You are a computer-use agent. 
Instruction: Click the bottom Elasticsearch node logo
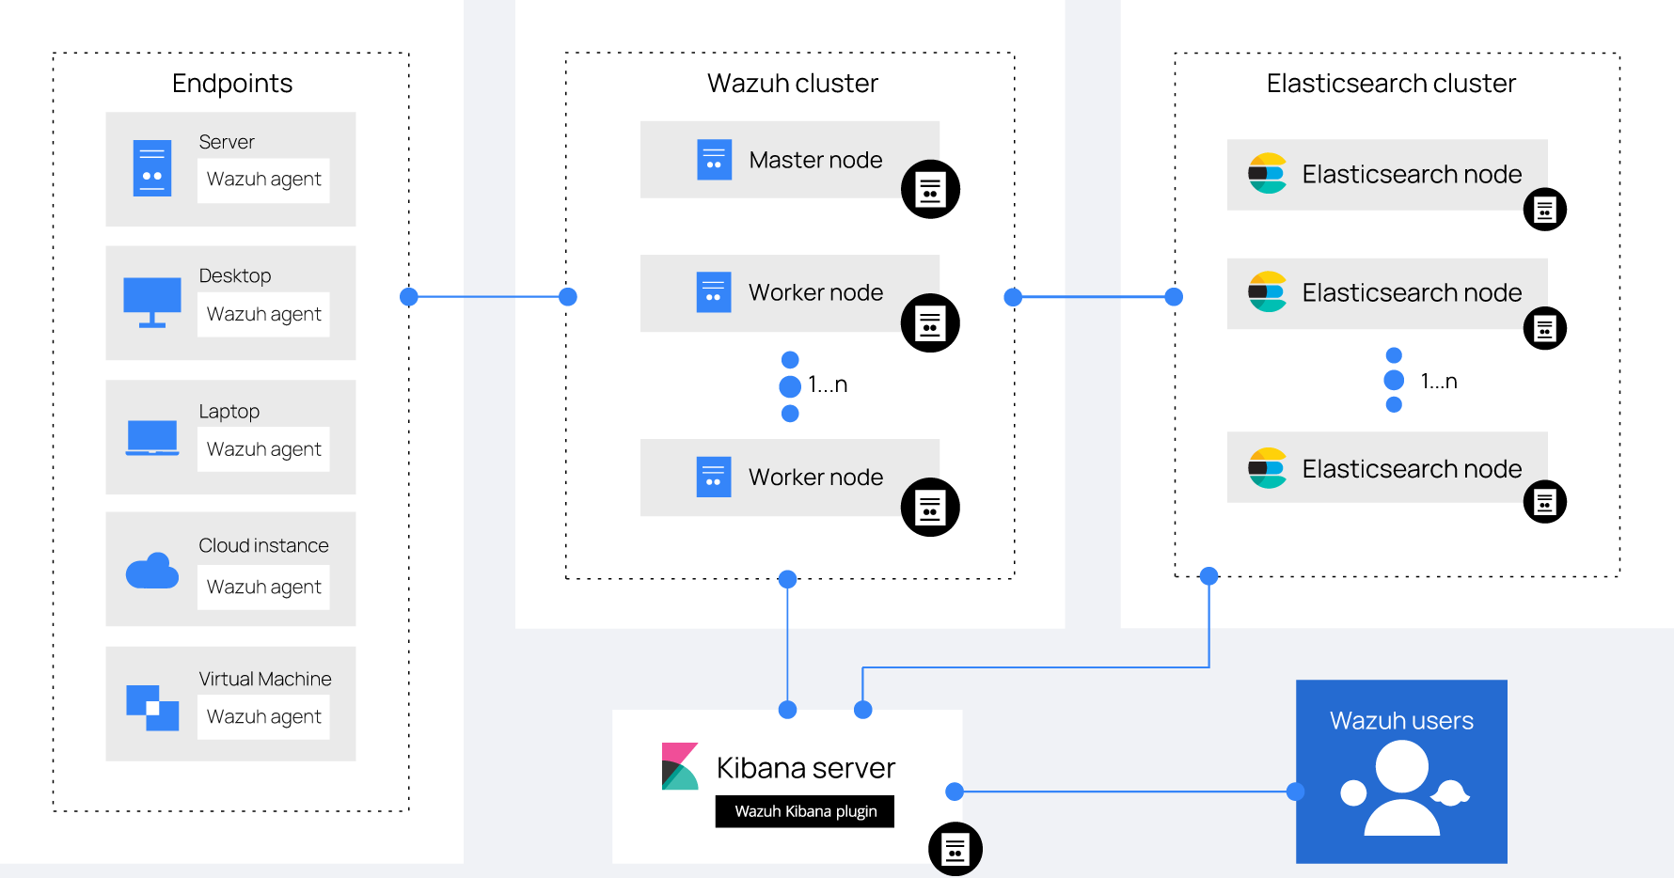[x=1267, y=468]
